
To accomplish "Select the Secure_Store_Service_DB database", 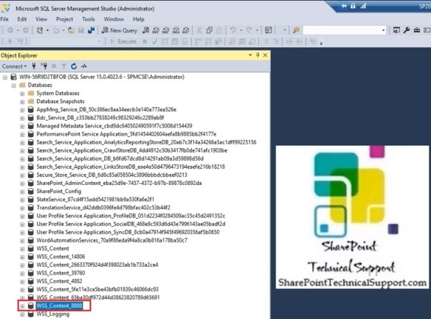I will coord(111,175).
